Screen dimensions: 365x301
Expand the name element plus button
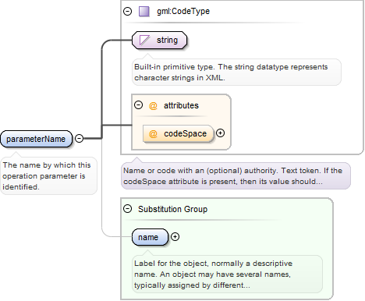pyautogui.click(x=175, y=237)
